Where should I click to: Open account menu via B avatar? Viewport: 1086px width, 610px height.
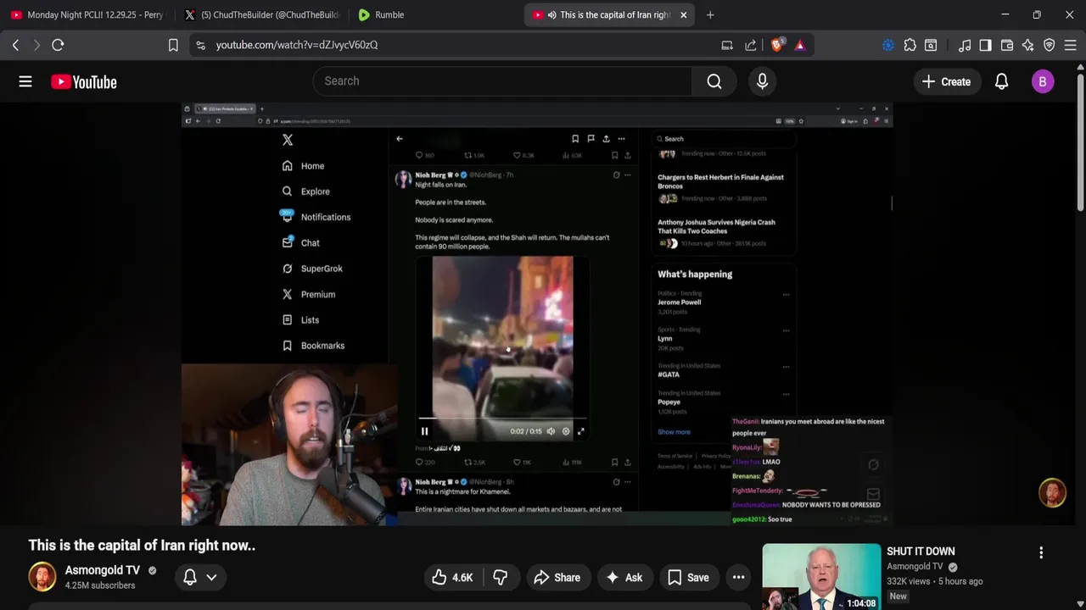(x=1043, y=82)
